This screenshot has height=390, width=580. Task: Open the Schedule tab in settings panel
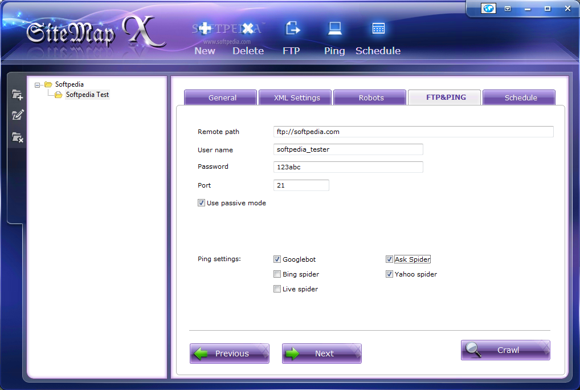click(520, 97)
